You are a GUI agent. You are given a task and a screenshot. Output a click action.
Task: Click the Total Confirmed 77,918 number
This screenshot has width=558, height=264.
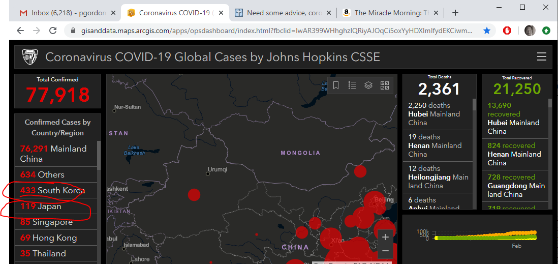coord(57,95)
